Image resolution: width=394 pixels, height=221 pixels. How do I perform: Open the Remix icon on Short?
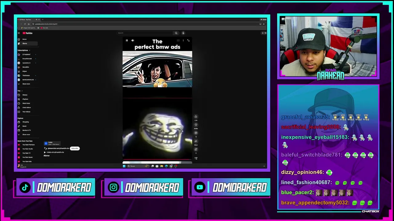coord(196,149)
